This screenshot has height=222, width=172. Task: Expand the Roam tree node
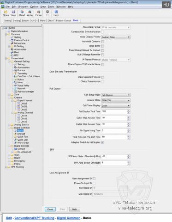click(x=9, y=158)
